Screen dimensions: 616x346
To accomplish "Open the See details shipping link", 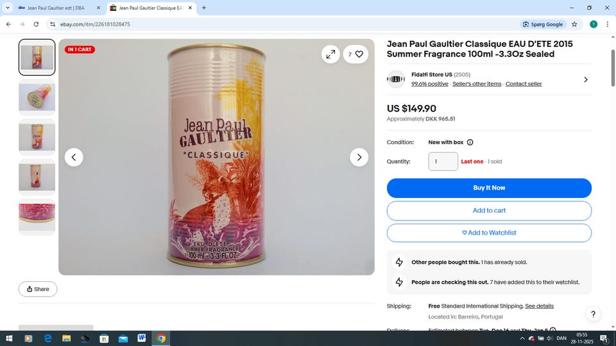I will 539,306.
